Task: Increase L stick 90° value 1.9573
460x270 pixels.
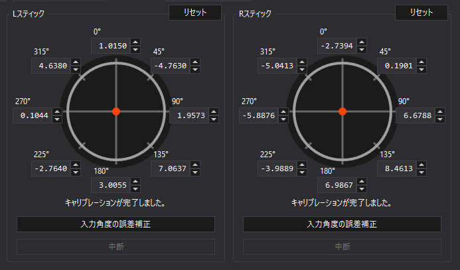Action: [x=214, y=112]
